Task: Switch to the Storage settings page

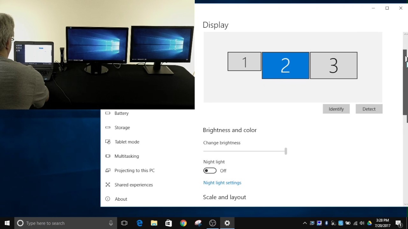Action: pos(122,127)
